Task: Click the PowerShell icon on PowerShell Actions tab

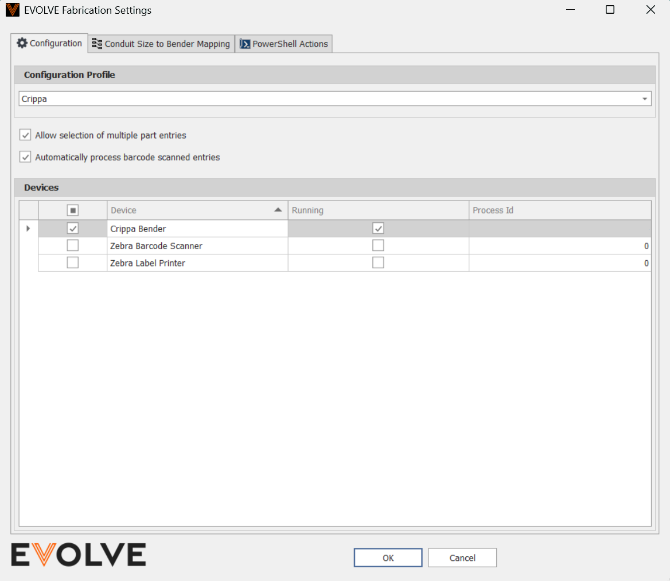Action: click(245, 44)
